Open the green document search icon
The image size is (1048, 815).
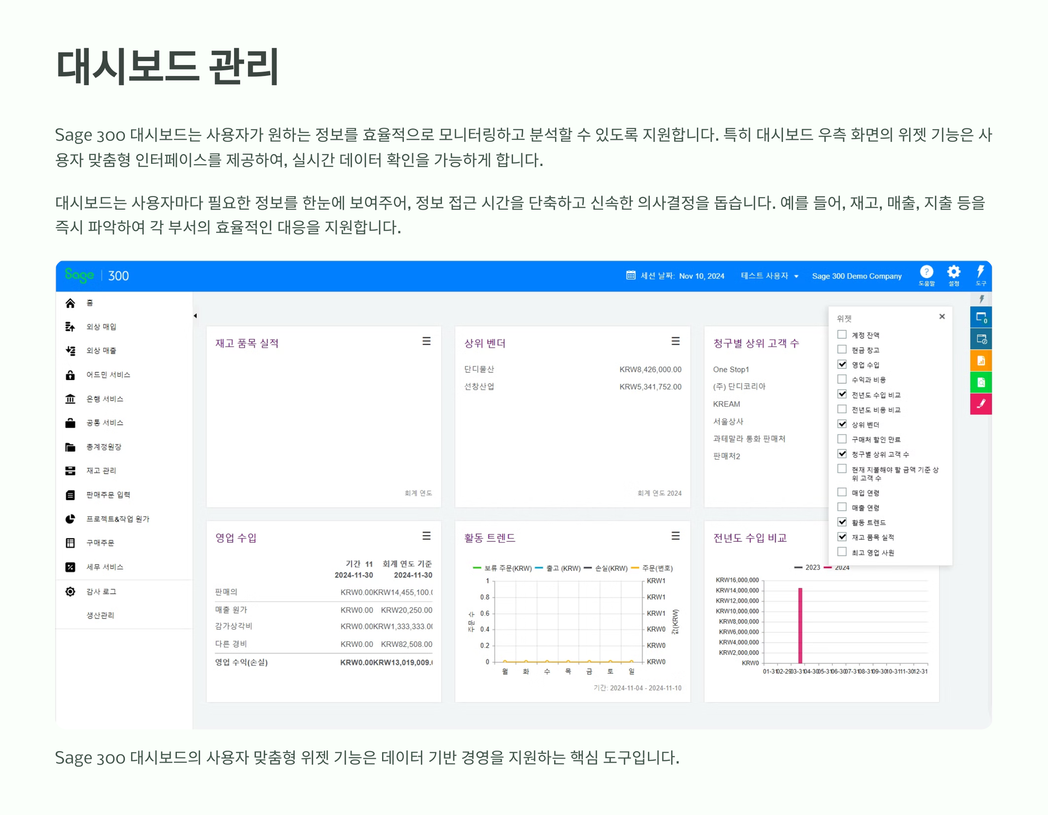pyautogui.click(x=981, y=382)
